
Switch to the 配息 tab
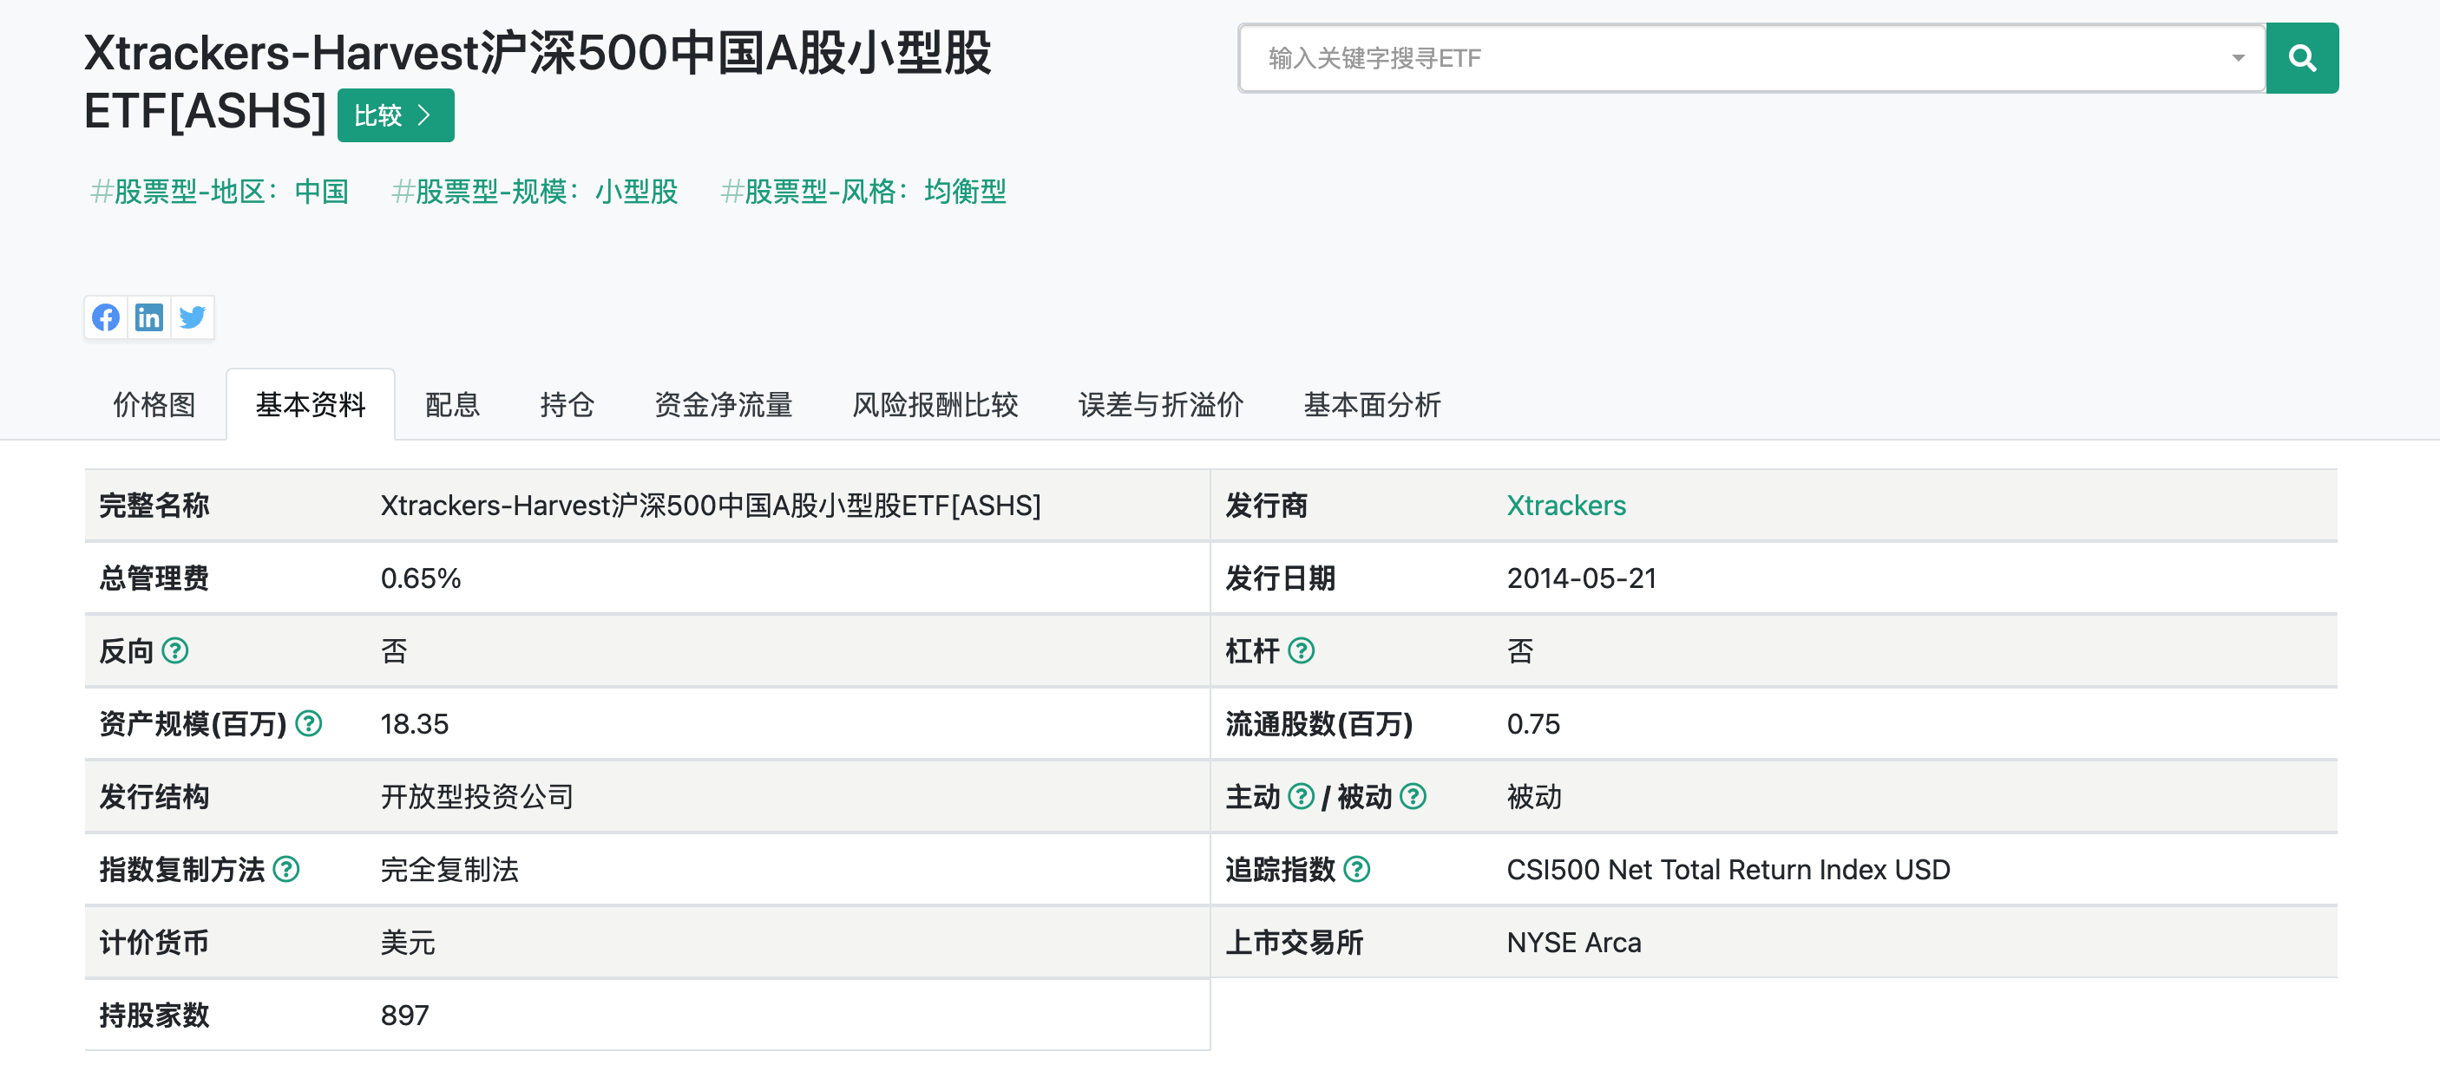tap(452, 405)
